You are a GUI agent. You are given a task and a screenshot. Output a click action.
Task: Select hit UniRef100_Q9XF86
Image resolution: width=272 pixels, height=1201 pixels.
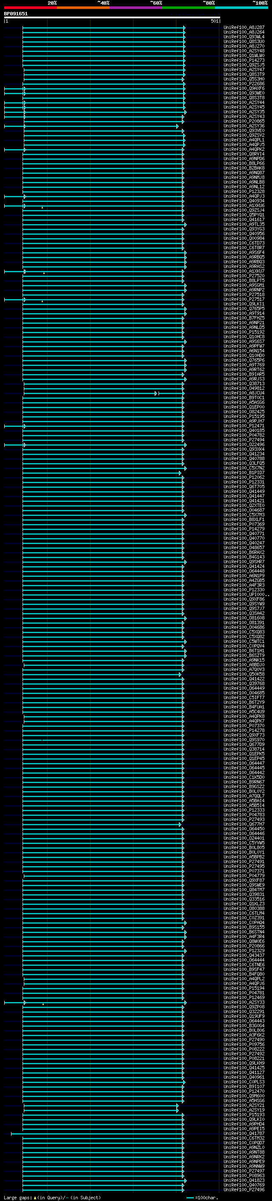click(x=244, y=599)
